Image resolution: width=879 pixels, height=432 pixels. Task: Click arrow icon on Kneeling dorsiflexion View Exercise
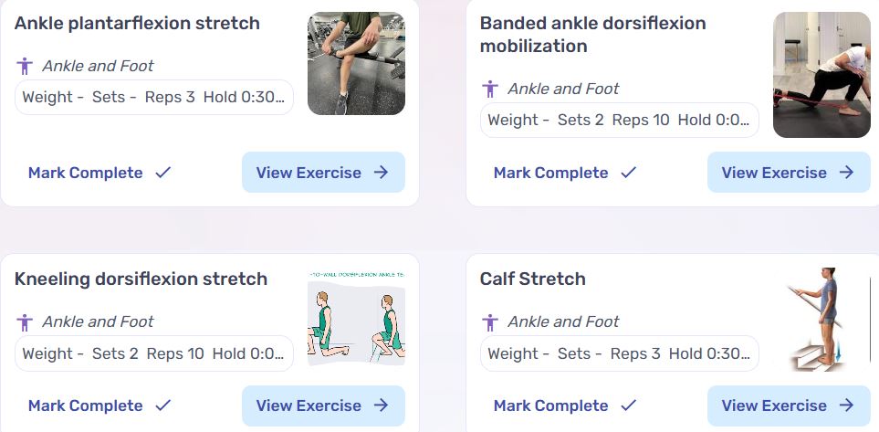[382, 406]
